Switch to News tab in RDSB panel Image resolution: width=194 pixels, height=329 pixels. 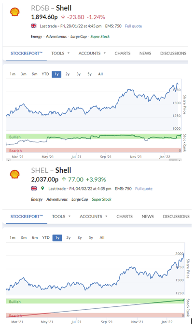click(145, 53)
